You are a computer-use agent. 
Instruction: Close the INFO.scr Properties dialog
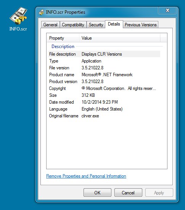coord(167,10)
